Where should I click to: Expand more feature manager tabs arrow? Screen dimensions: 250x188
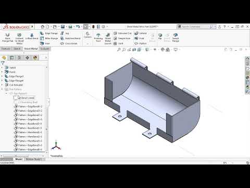pos(46,57)
